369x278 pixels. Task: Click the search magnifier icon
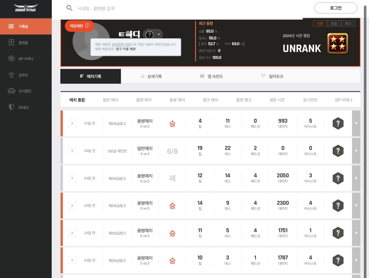coord(69,8)
